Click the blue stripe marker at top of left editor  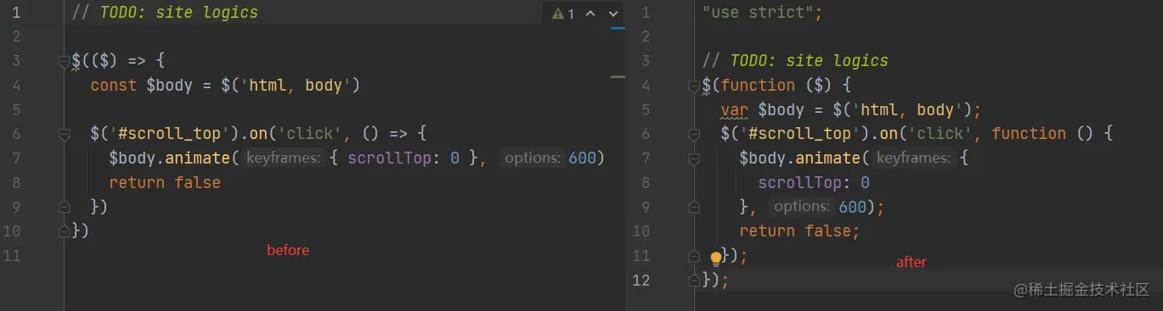click(618, 29)
